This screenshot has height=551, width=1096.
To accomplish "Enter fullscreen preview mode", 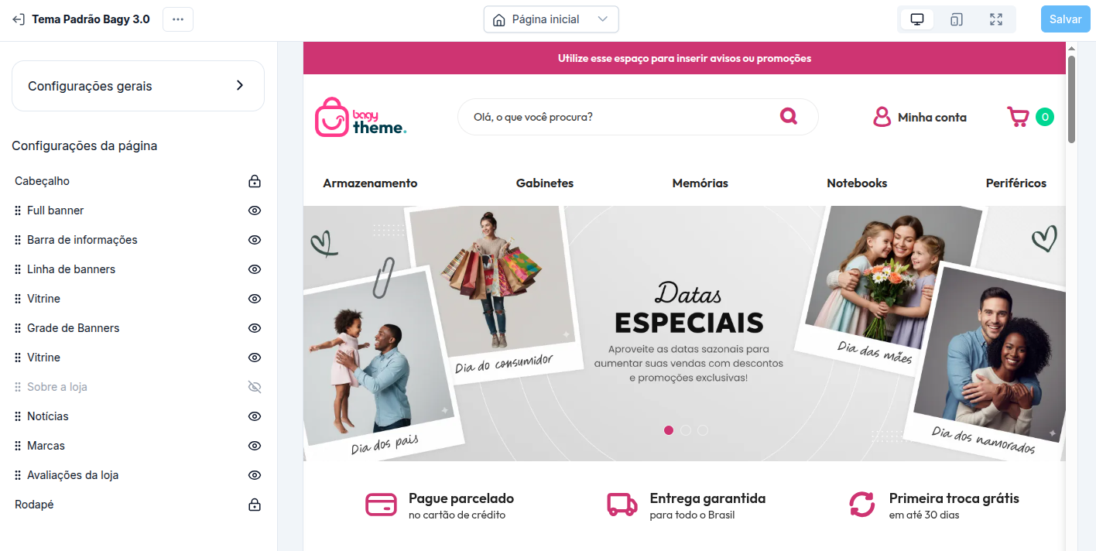I will (996, 19).
